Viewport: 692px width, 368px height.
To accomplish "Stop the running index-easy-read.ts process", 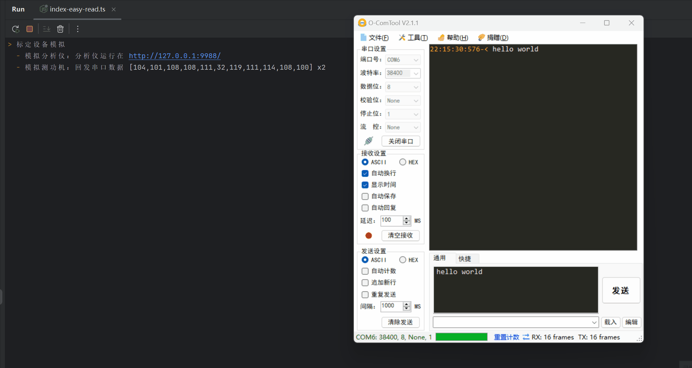I will pyautogui.click(x=30, y=29).
